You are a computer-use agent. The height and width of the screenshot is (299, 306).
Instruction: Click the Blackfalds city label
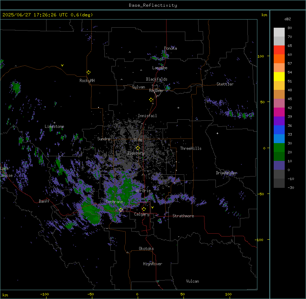tap(157, 79)
